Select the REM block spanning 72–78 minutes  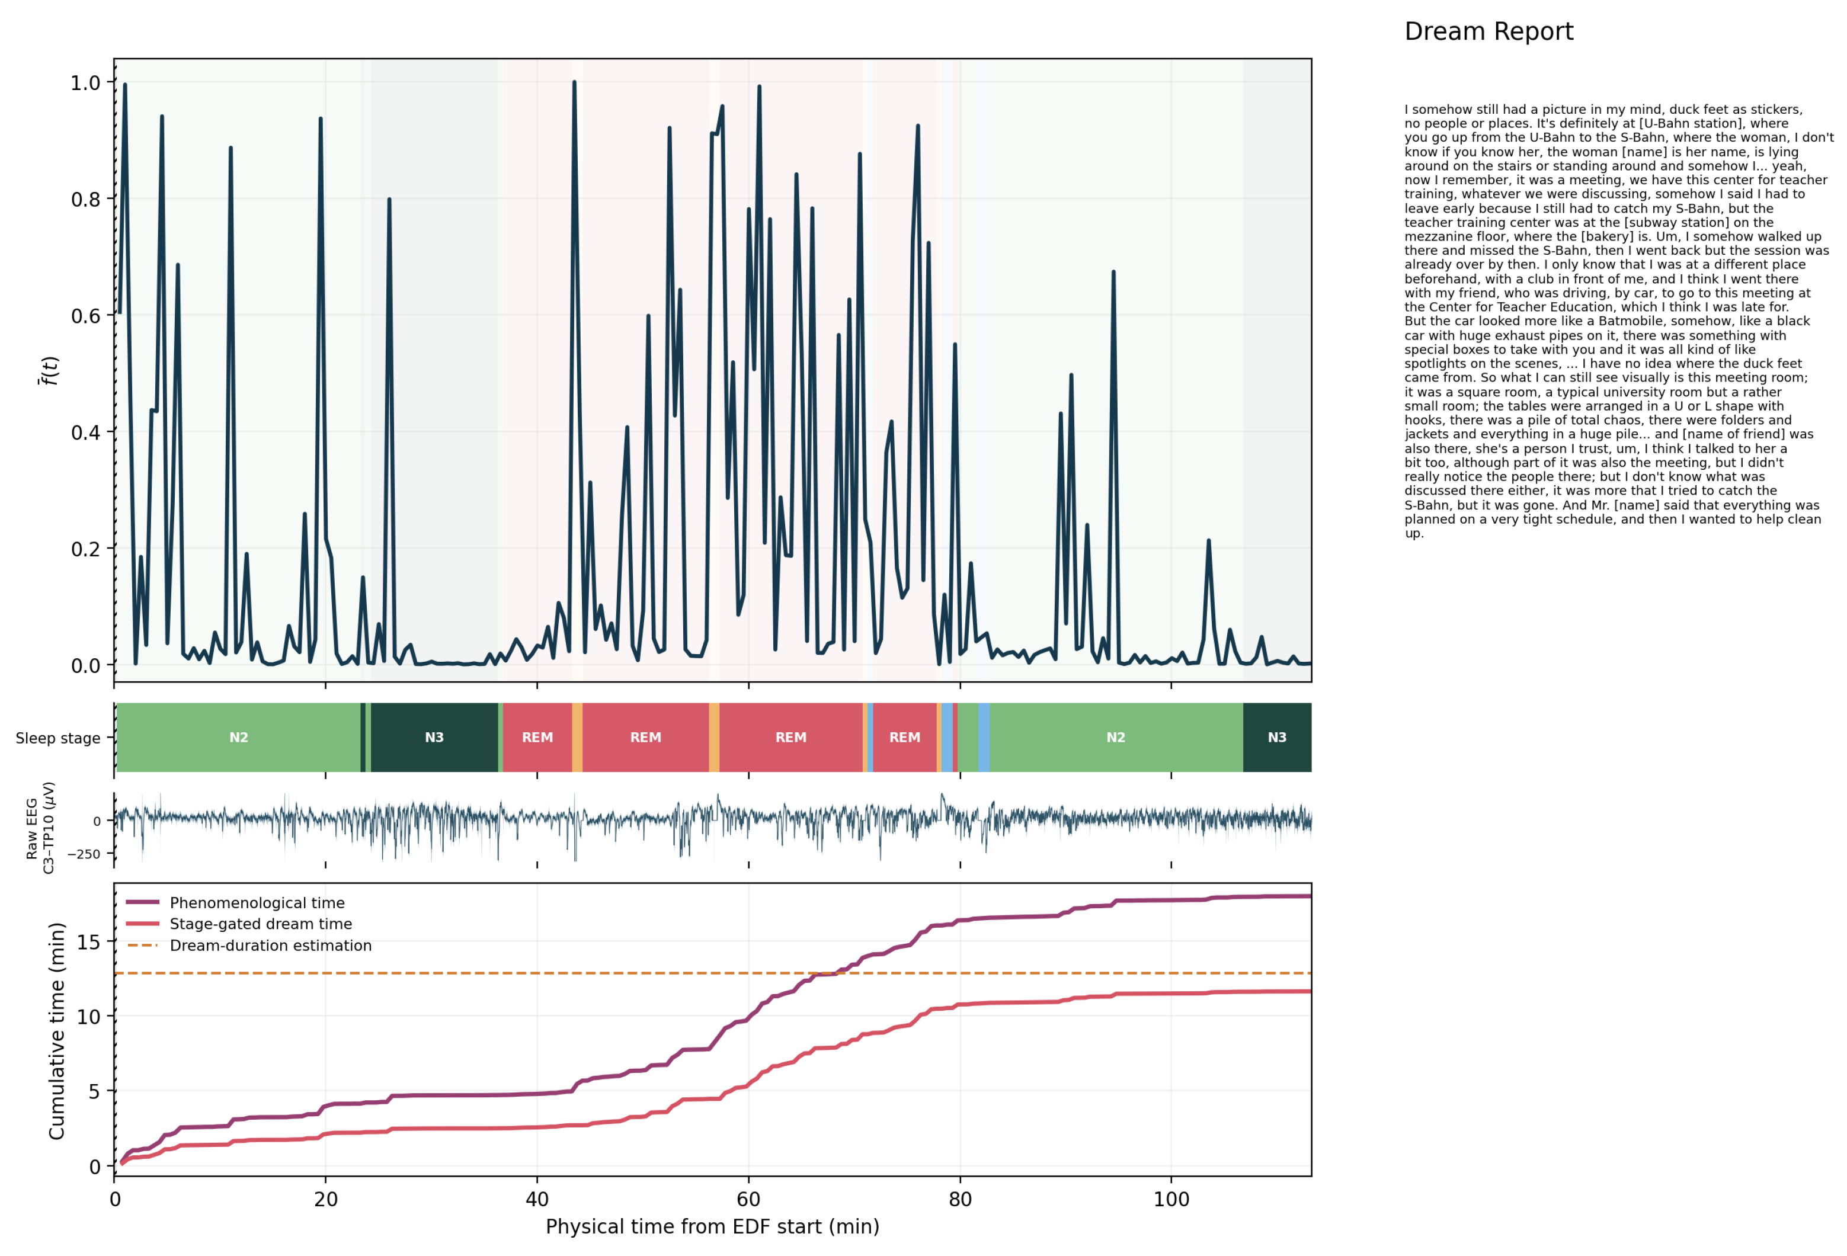(x=904, y=737)
